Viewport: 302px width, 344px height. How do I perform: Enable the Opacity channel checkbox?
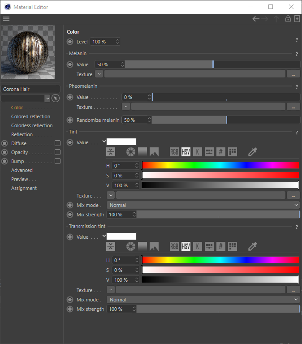(57, 152)
